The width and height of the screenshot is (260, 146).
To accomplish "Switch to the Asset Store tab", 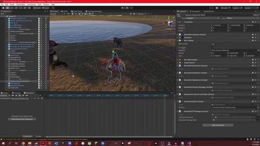I will [77, 11].
